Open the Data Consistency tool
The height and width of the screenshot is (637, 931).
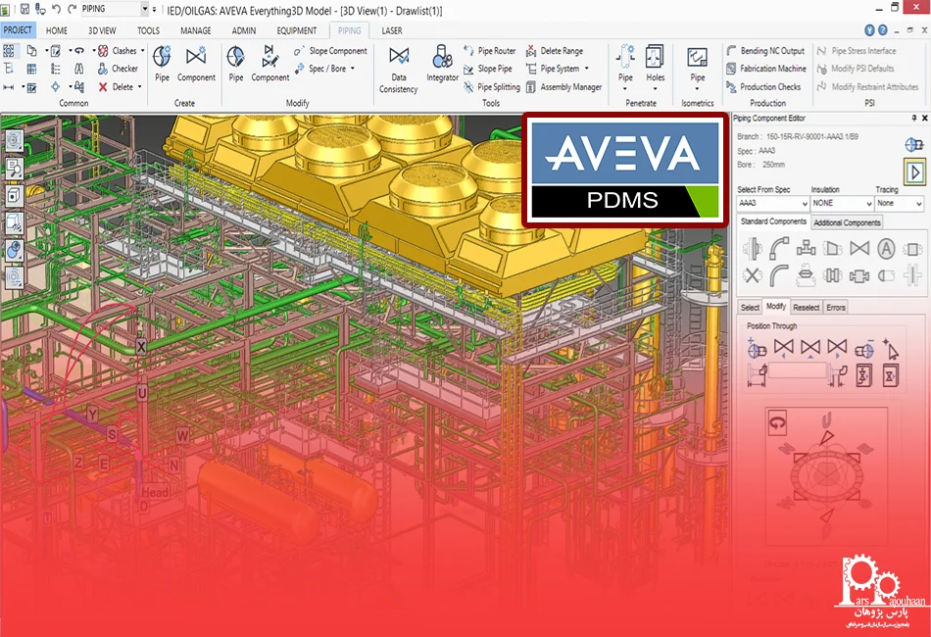(x=398, y=61)
